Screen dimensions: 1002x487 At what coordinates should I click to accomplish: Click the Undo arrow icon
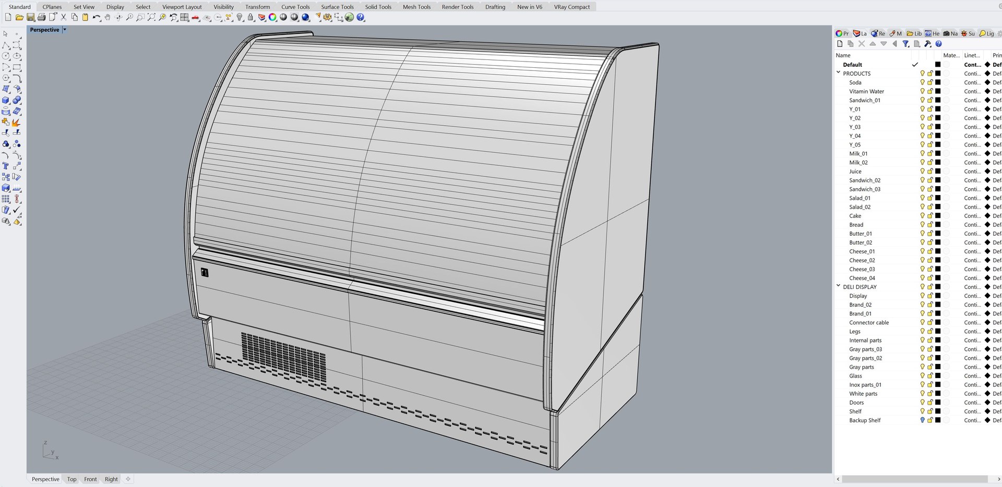point(97,17)
